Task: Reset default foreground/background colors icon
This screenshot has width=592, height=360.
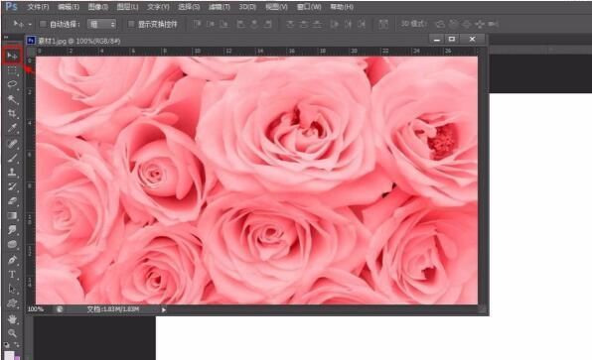Action: (x=6, y=344)
